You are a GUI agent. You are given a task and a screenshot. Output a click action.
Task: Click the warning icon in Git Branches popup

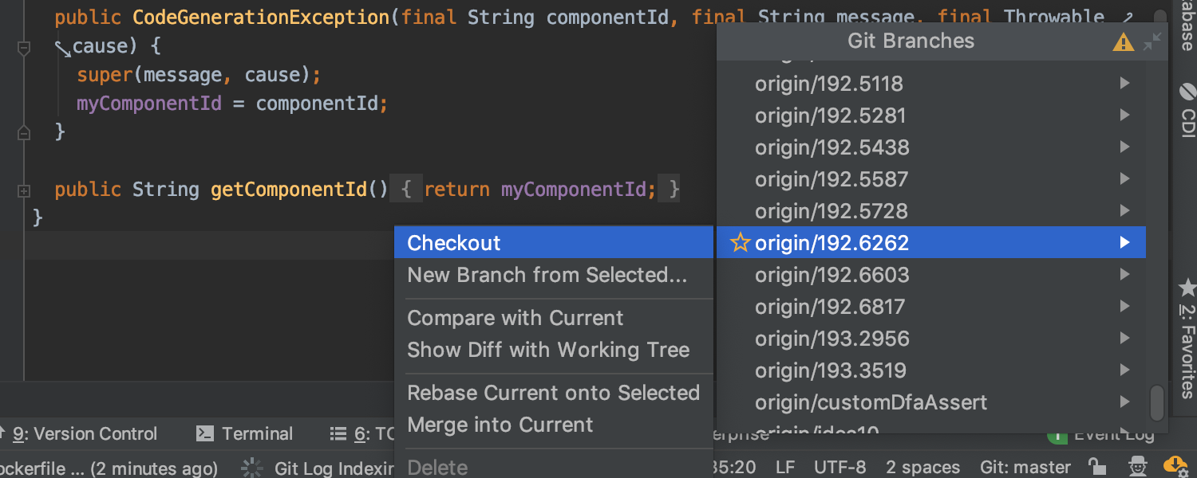(1124, 41)
